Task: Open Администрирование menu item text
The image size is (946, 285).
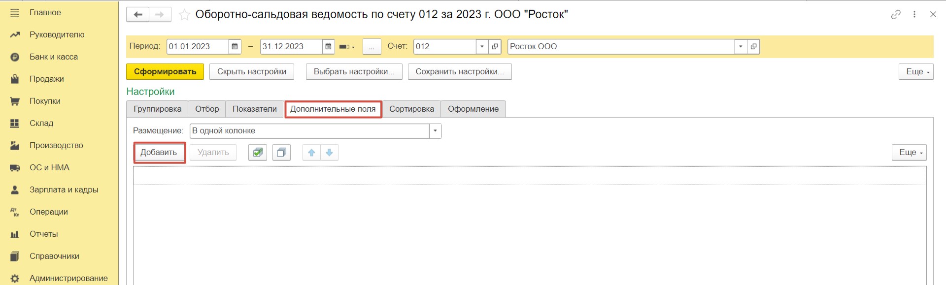Action: click(68, 279)
